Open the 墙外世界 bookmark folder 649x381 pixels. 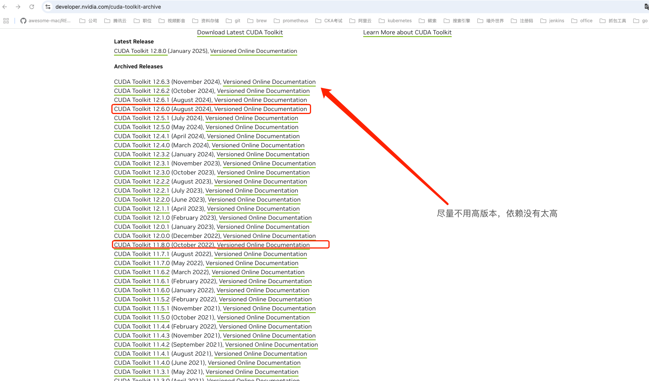click(490, 21)
